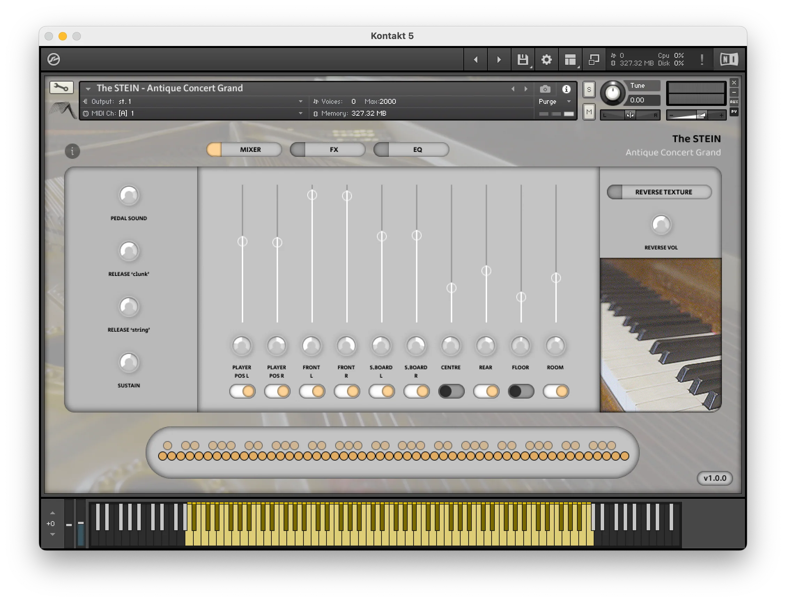This screenshot has width=786, height=602.
Task: Click the RELEASE 'clunk' knob
Action: pyautogui.click(x=129, y=251)
